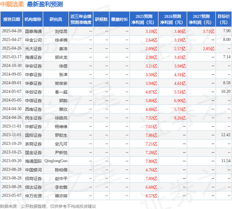
Task: Select the 覆盖时长 column header
Action: pos(119,19)
